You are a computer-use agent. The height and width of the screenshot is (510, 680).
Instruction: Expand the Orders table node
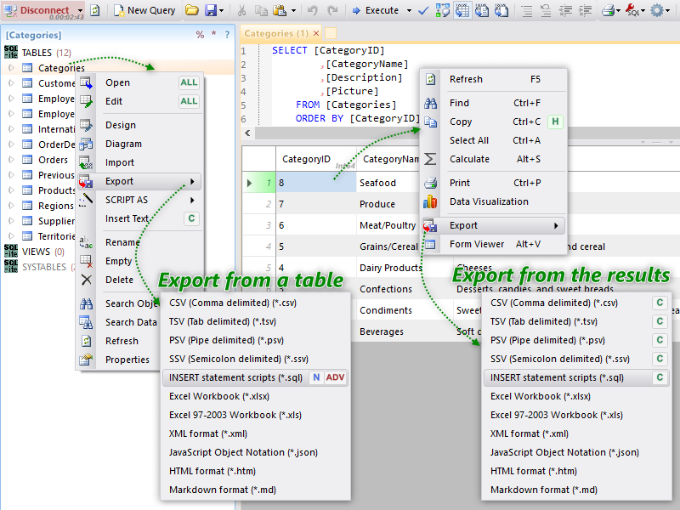click(x=11, y=160)
